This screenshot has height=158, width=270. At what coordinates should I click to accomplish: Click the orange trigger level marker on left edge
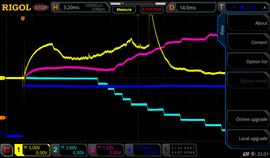pos(3,118)
